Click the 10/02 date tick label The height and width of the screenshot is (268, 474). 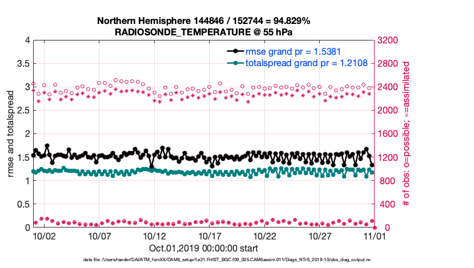[43, 235]
